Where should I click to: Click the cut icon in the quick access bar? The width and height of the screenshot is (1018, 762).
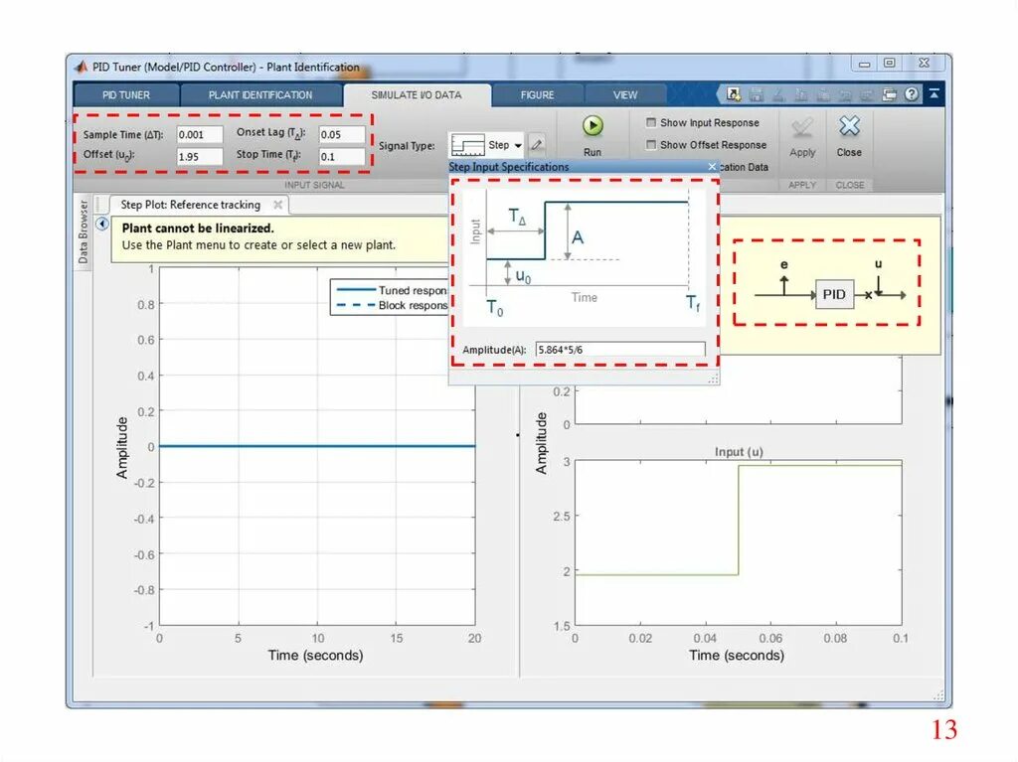point(778,94)
